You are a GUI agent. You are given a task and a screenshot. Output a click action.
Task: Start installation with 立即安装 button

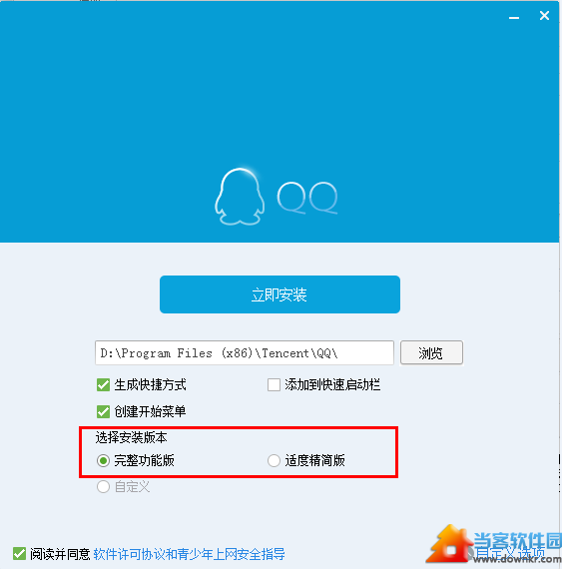point(280,294)
